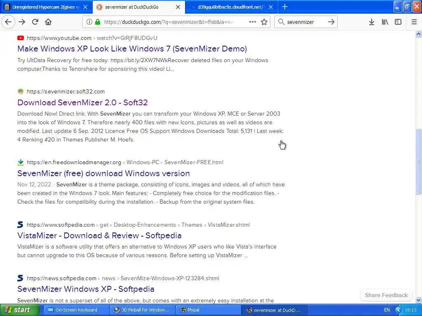Go forward with the arrow button

[x=22, y=22]
